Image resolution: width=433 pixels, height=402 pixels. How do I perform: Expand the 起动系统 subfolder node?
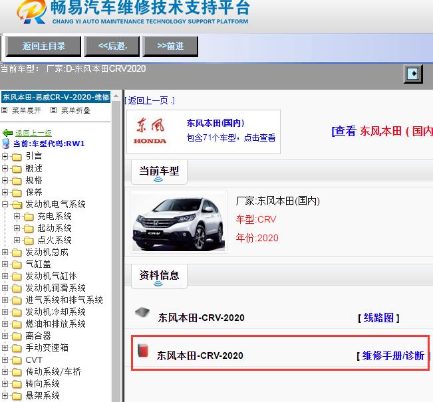(x=17, y=228)
